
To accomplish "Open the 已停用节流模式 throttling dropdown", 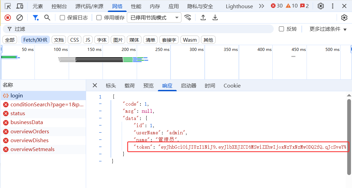I will point(154,17).
